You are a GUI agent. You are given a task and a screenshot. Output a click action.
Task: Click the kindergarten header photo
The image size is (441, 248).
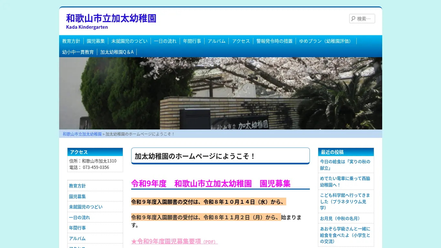221,93
